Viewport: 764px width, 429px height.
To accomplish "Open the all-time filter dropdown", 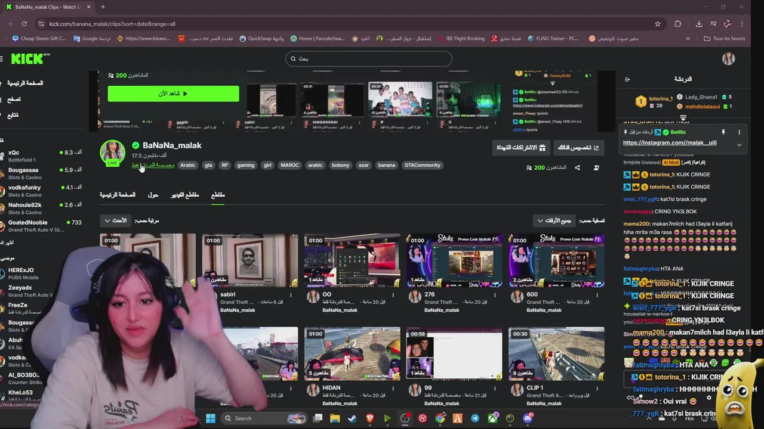I will coord(554,220).
